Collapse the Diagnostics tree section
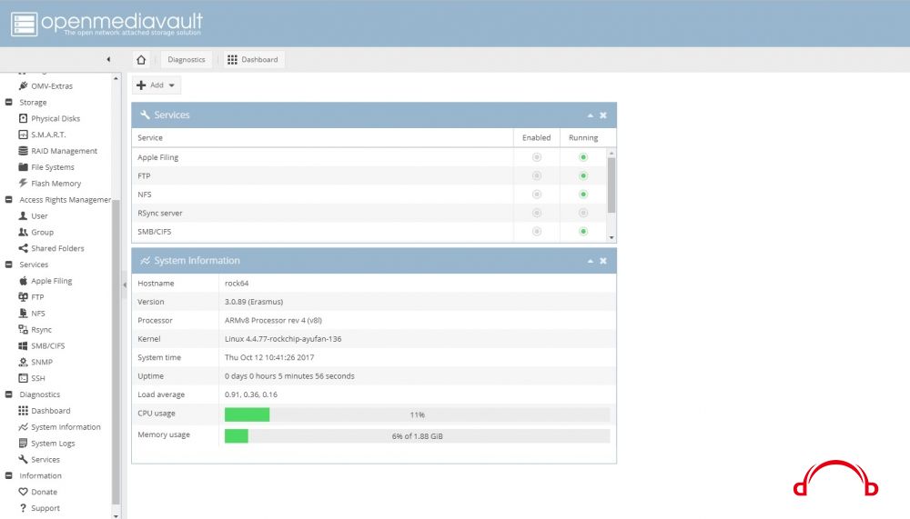This screenshot has width=910, height=519. click(9, 394)
